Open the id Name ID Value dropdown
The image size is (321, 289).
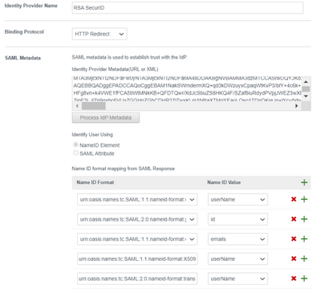tap(238, 219)
